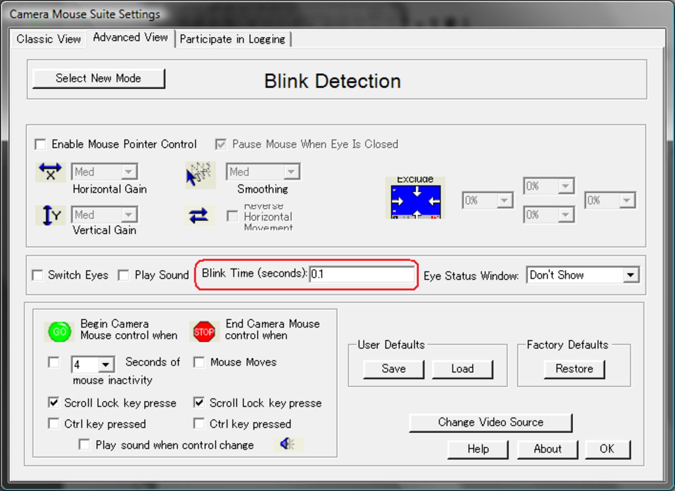The width and height of the screenshot is (675, 491).
Task: Uncheck Scroll Lock under End Camera Mouse control
Action: 198,402
